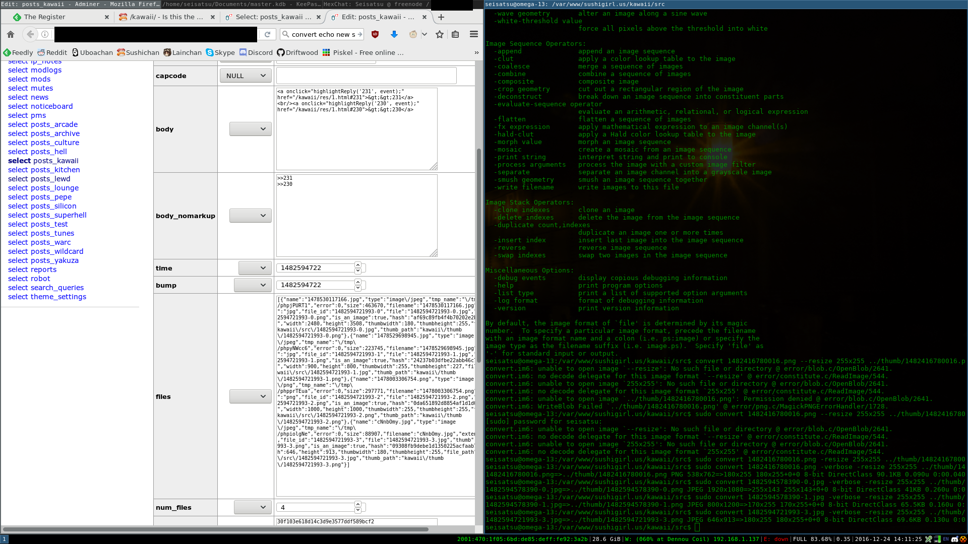
Task: Open the body field function dropdown
Action: pyautogui.click(x=250, y=129)
